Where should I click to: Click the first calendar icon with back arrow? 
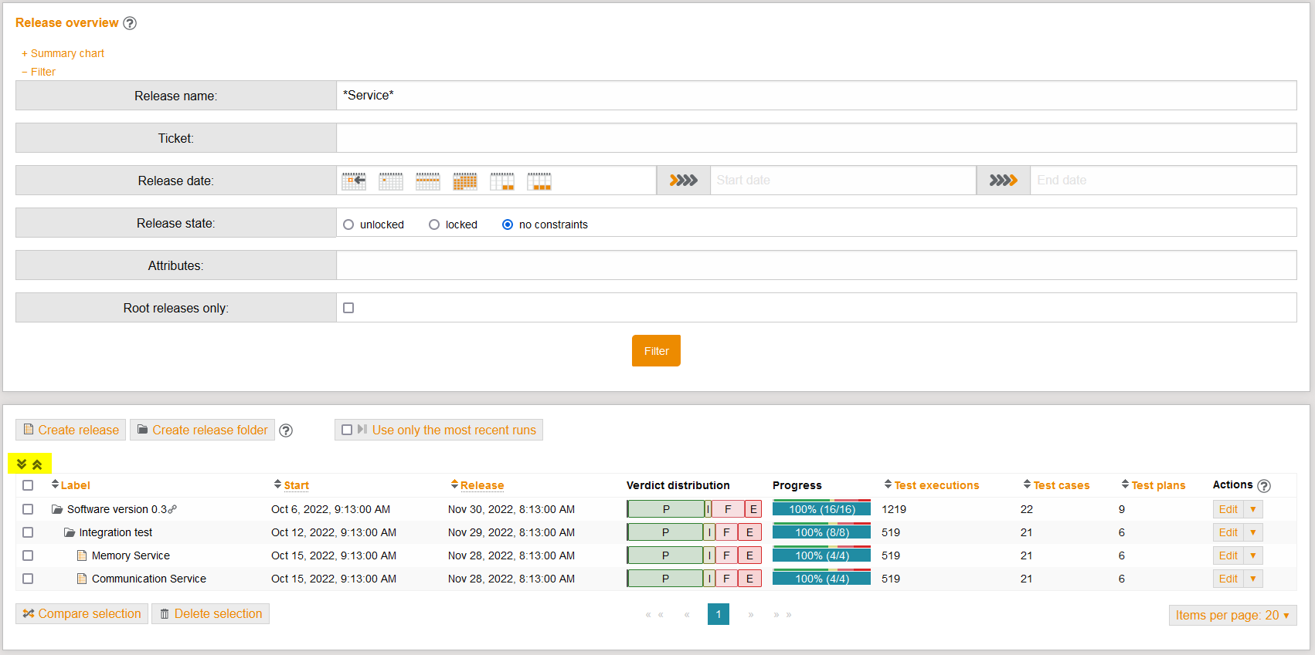(354, 181)
